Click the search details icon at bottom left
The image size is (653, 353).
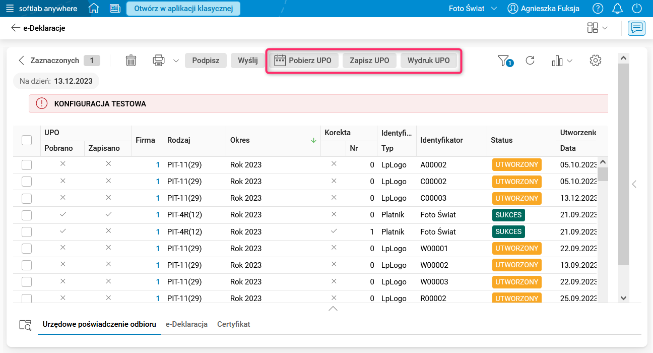pos(25,325)
